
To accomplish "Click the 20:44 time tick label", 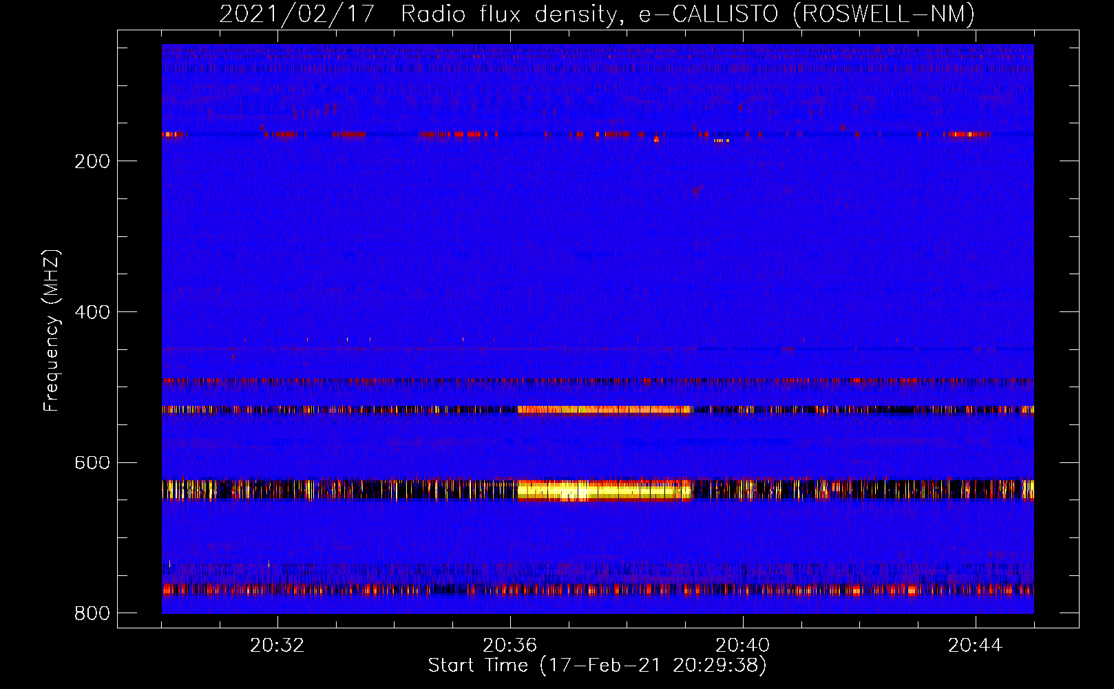I will click(976, 646).
